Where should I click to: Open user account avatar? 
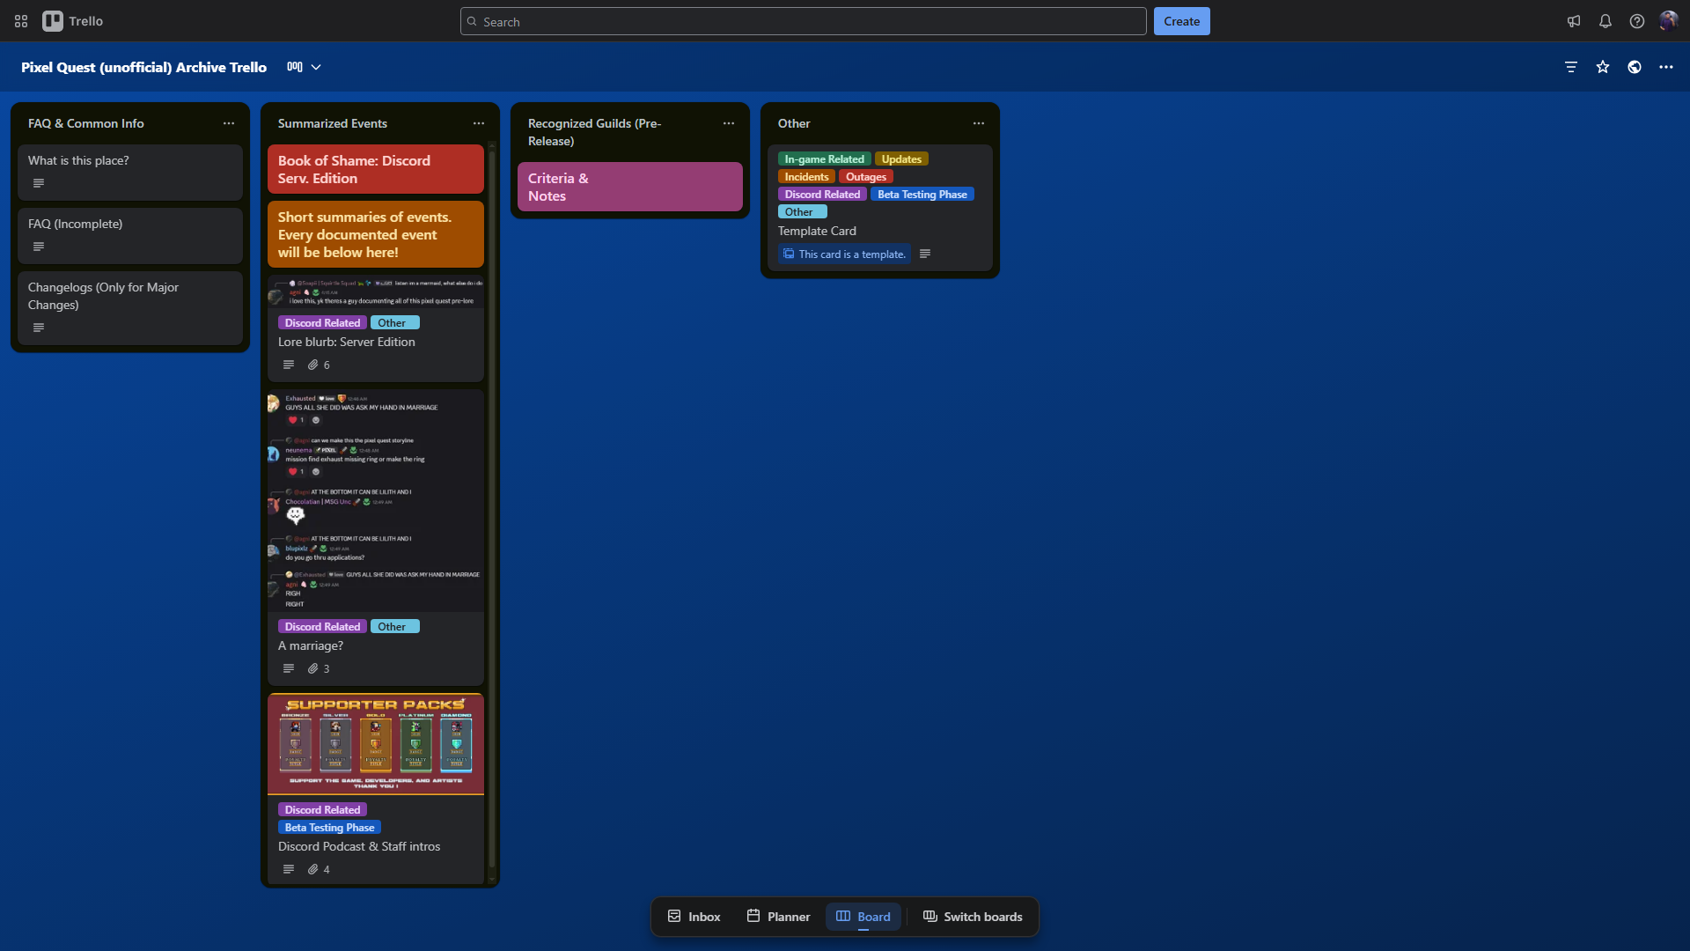click(1668, 21)
